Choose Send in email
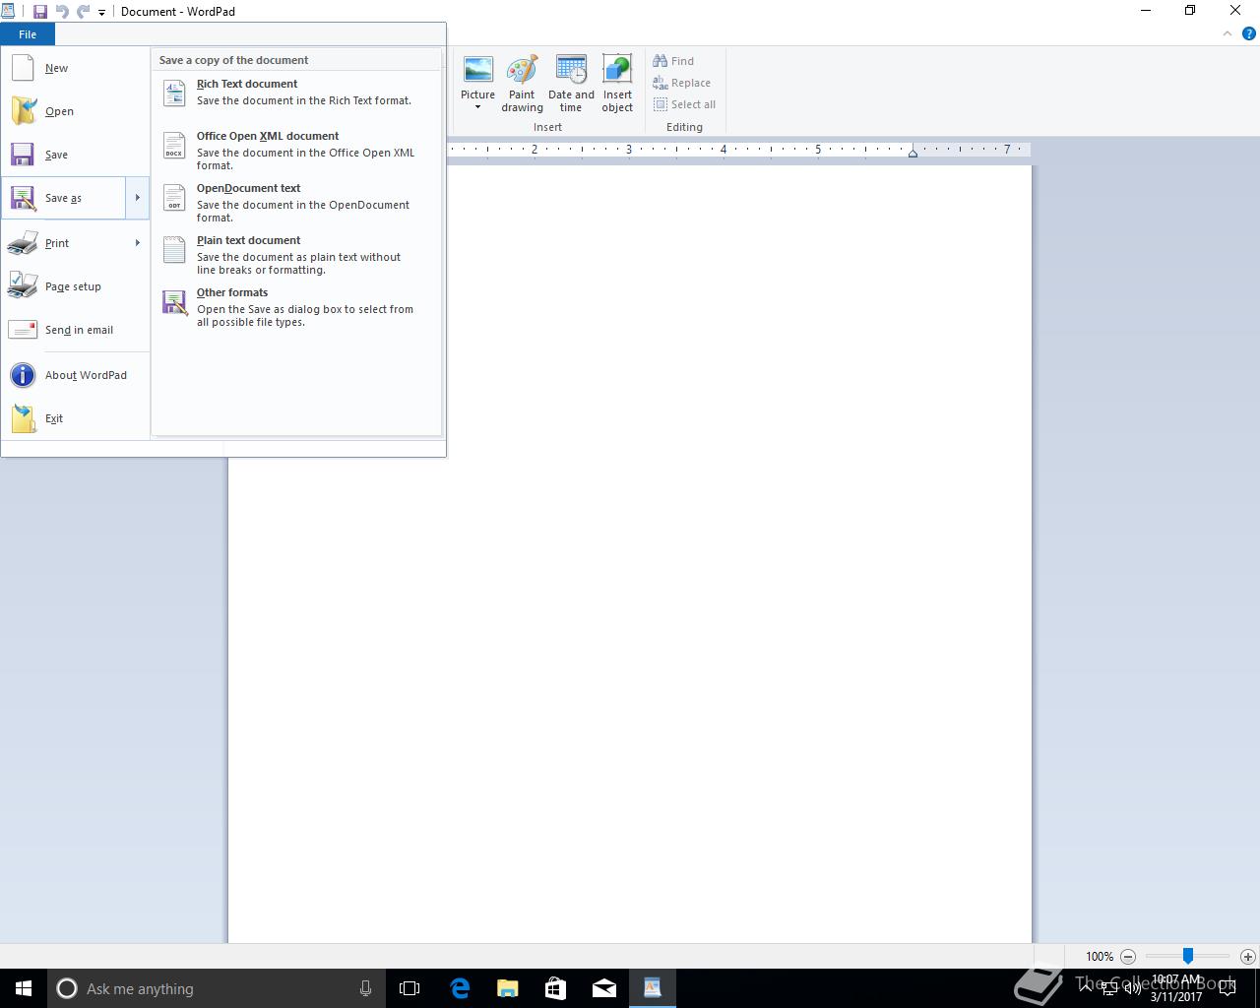1260x1008 pixels. coord(75,330)
